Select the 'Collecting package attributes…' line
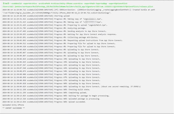Viewport: 174px width, 114px height. point(50,37)
